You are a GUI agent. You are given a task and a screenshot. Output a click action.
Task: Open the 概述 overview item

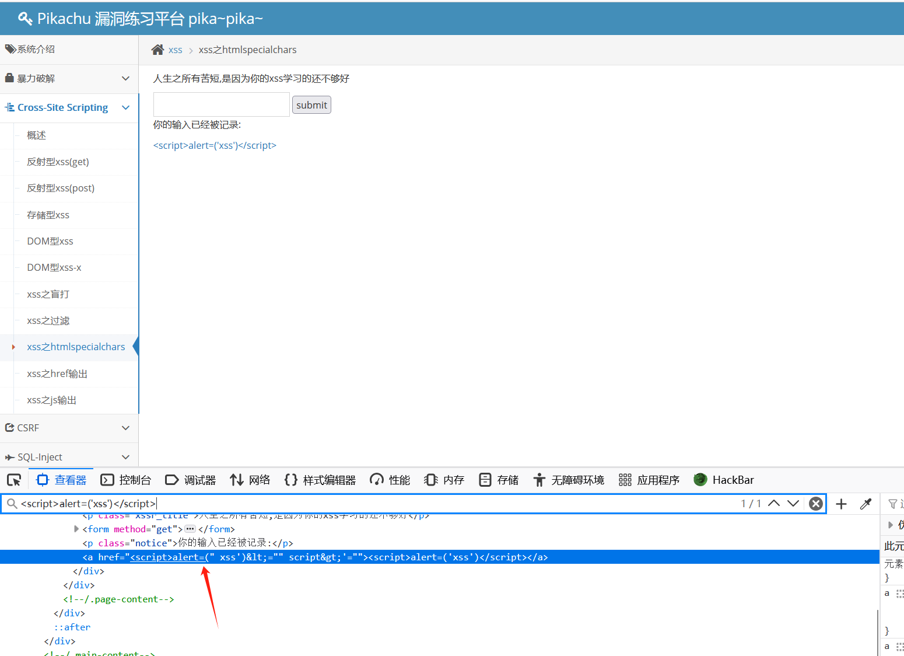(x=36, y=135)
